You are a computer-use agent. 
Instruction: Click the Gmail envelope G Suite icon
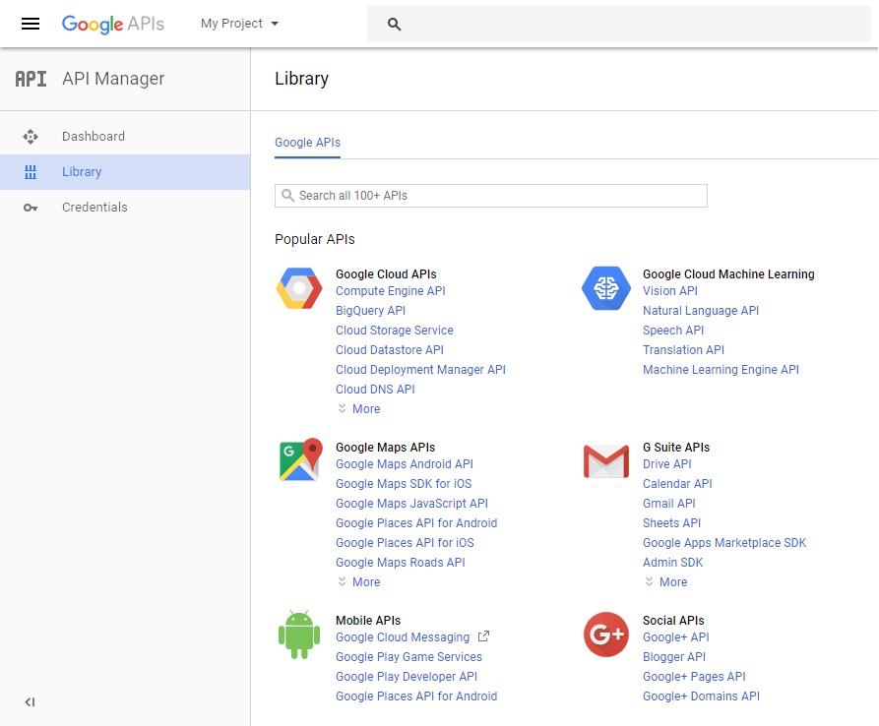pyautogui.click(x=605, y=460)
